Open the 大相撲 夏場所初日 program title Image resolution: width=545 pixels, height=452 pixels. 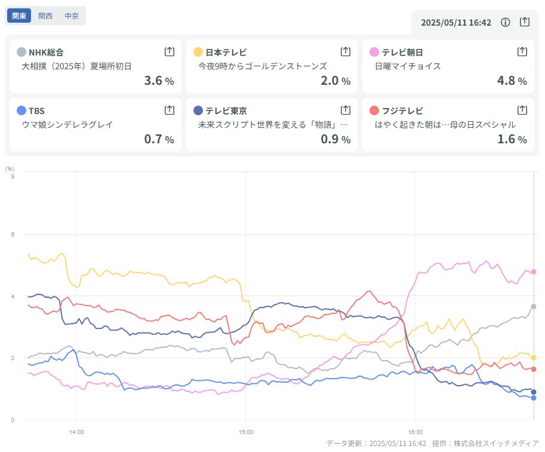tap(76, 66)
